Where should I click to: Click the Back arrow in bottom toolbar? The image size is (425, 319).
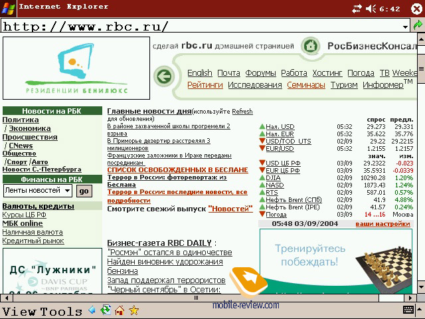point(92,310)
